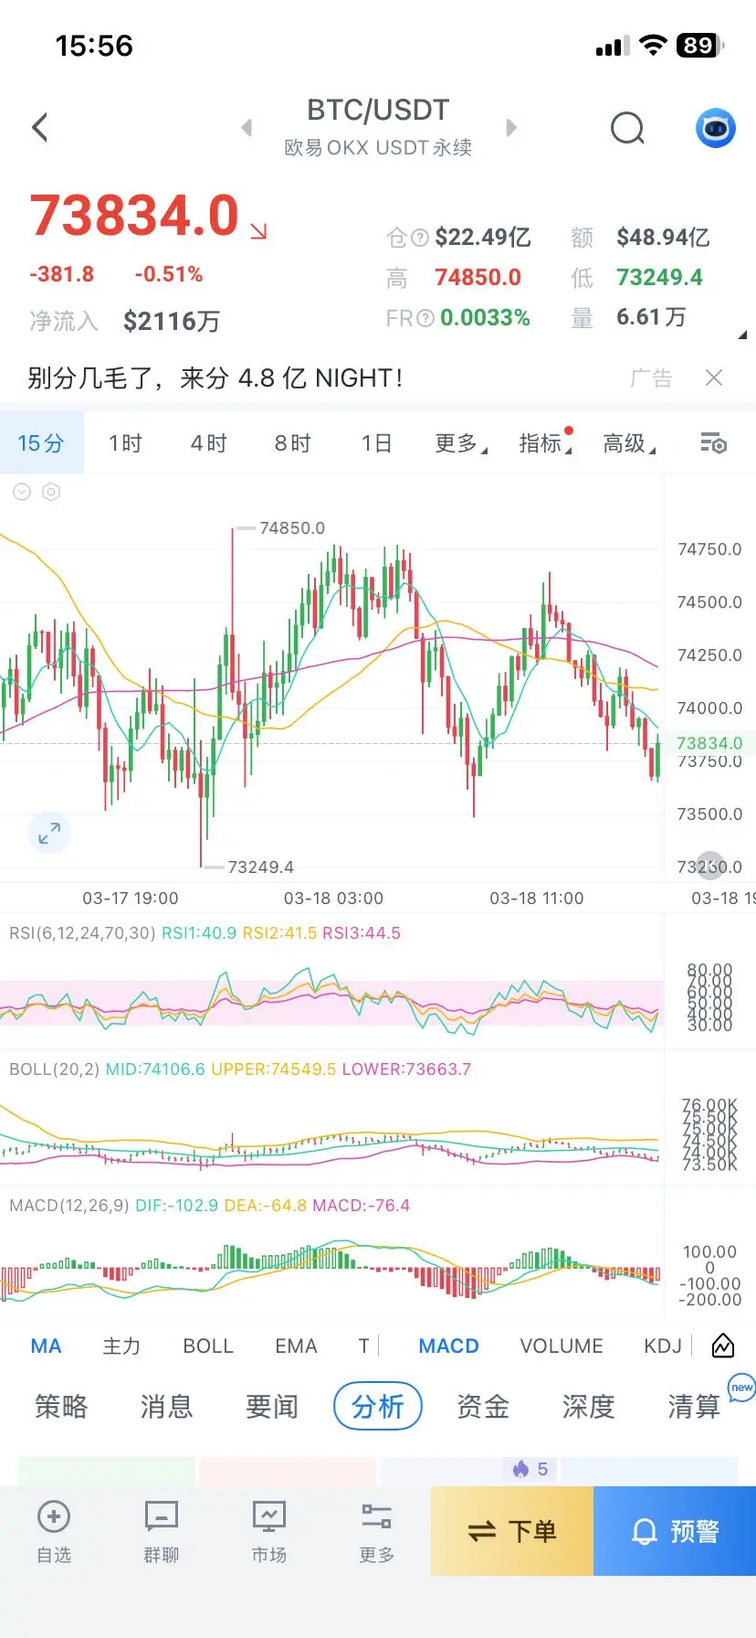Tap the 74850.0 high price marker on chart

click(x=291, y=527)
